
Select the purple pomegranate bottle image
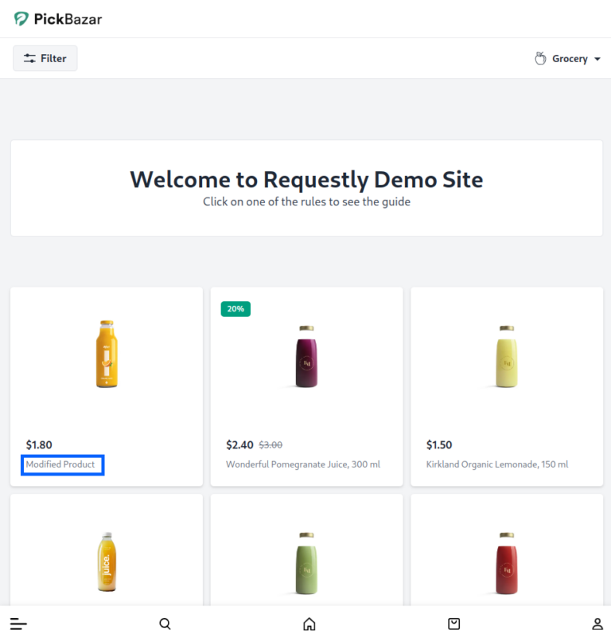pos(307,356)
